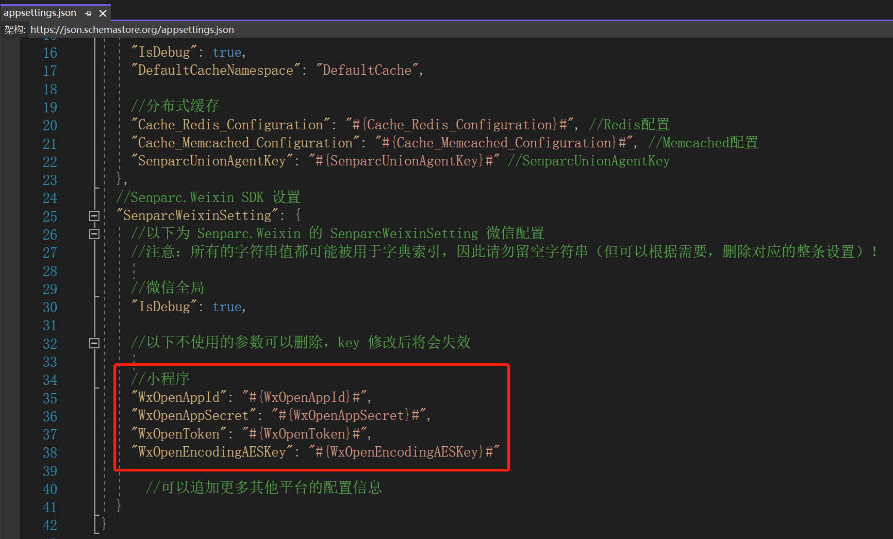Click the Cache_Redis_Configuration key
The height and width of the screenshot is (539, 893).
click(230, 125)
